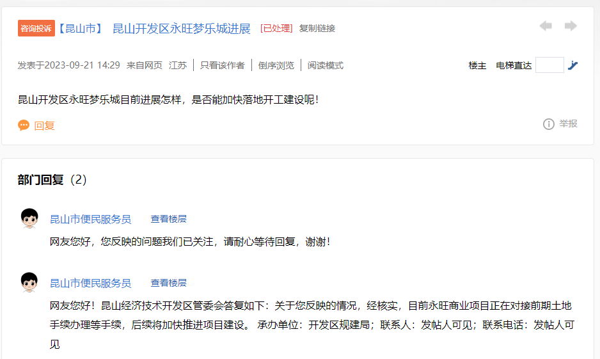Open second 昆山市便民服务员 profile link

90,283
